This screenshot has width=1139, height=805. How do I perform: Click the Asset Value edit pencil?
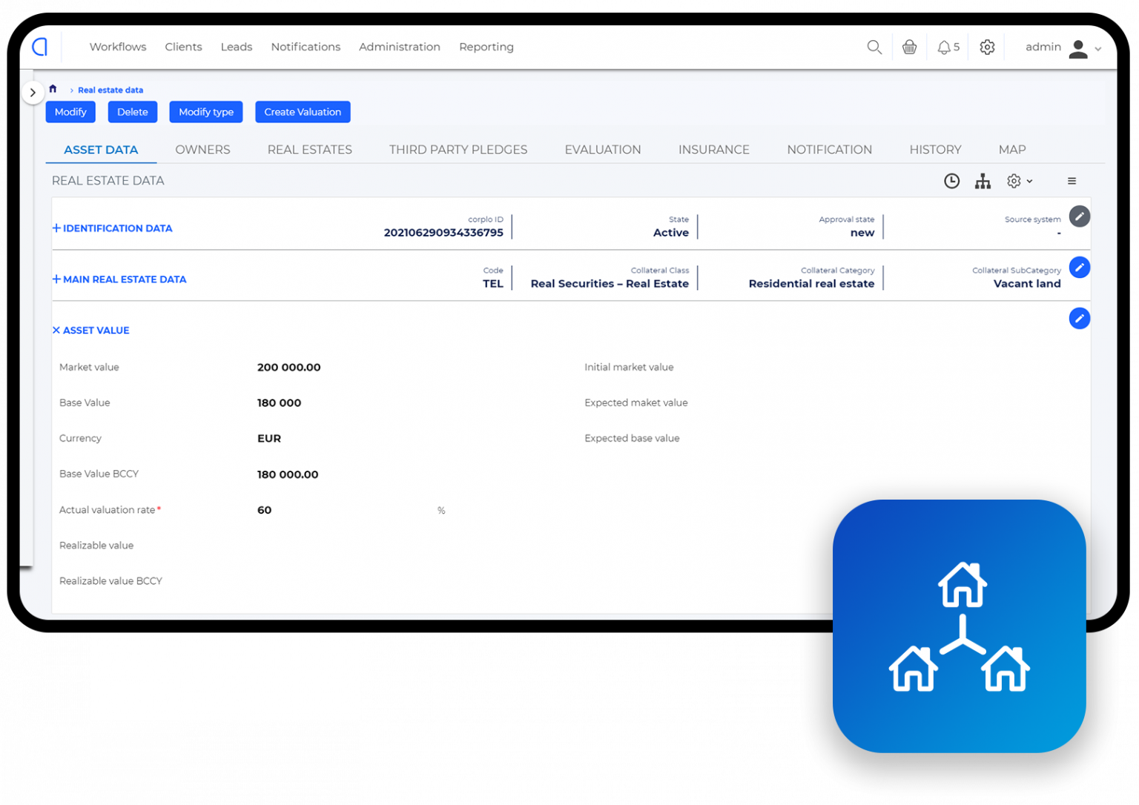pyautogui.click(x=1079, y=319)
